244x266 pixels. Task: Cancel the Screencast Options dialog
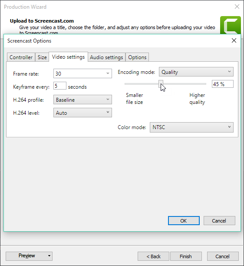tap(219, 221)
